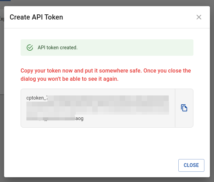Click the CLOSE button in the dialog footer

pyautogui.click(x=191, y=165)
